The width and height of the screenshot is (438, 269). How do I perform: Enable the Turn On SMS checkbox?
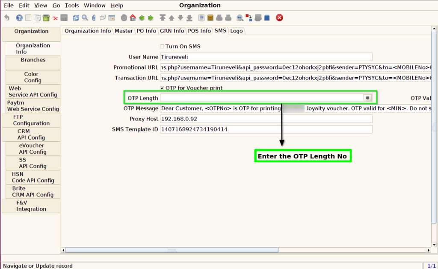click(x=162, y=46)
